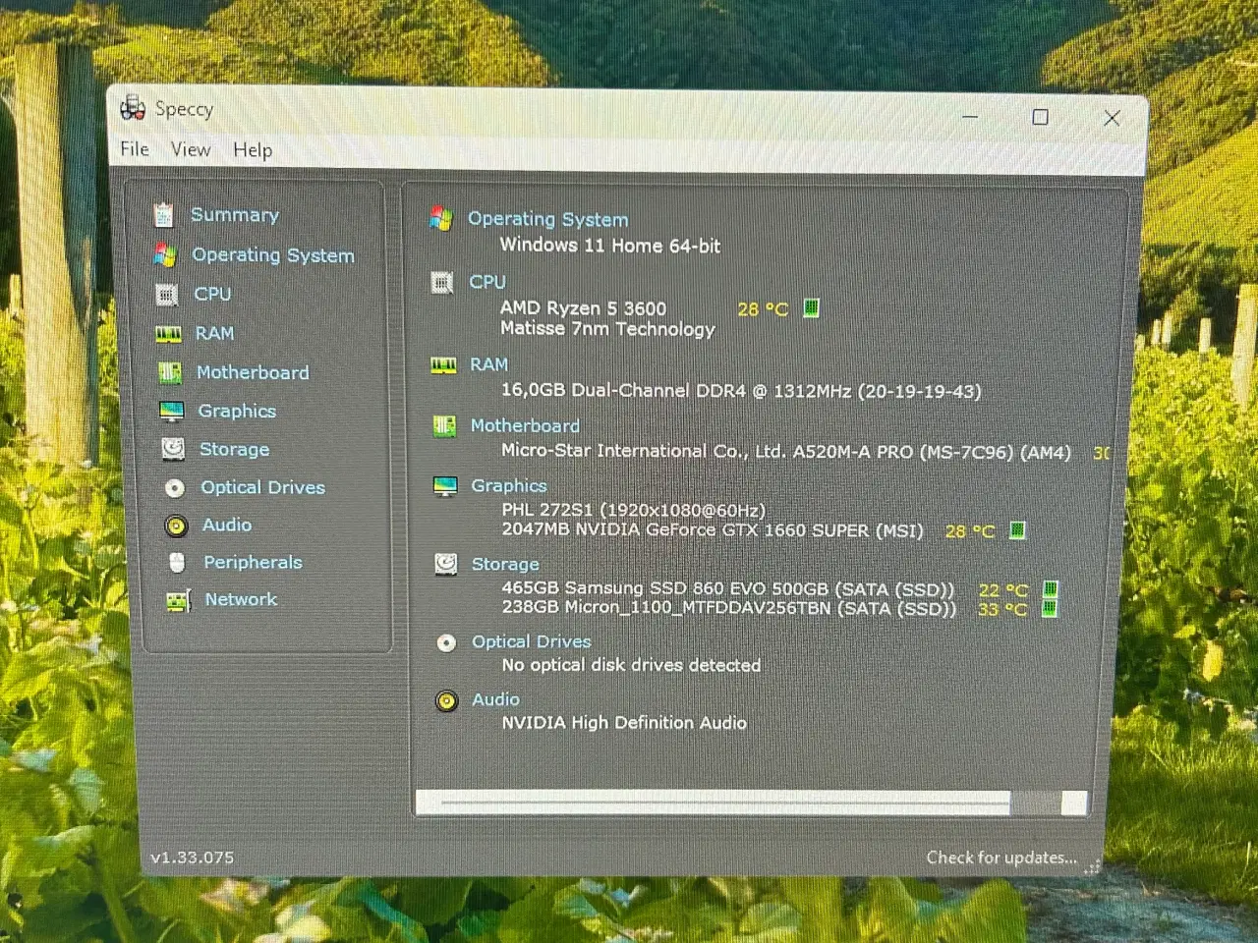Viewport: 1258px width, 943px height.
Task: Click the CPU temperature indicator icon
Action: pyautogui.click(x=811, y=308)
